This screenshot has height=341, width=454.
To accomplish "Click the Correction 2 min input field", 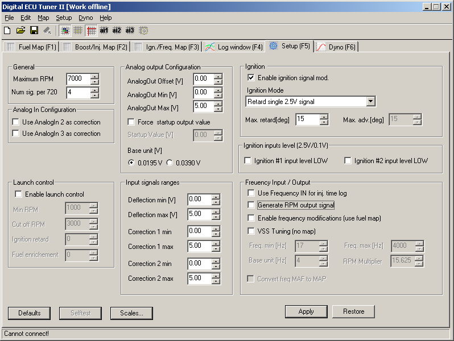I will coord(200,263).
